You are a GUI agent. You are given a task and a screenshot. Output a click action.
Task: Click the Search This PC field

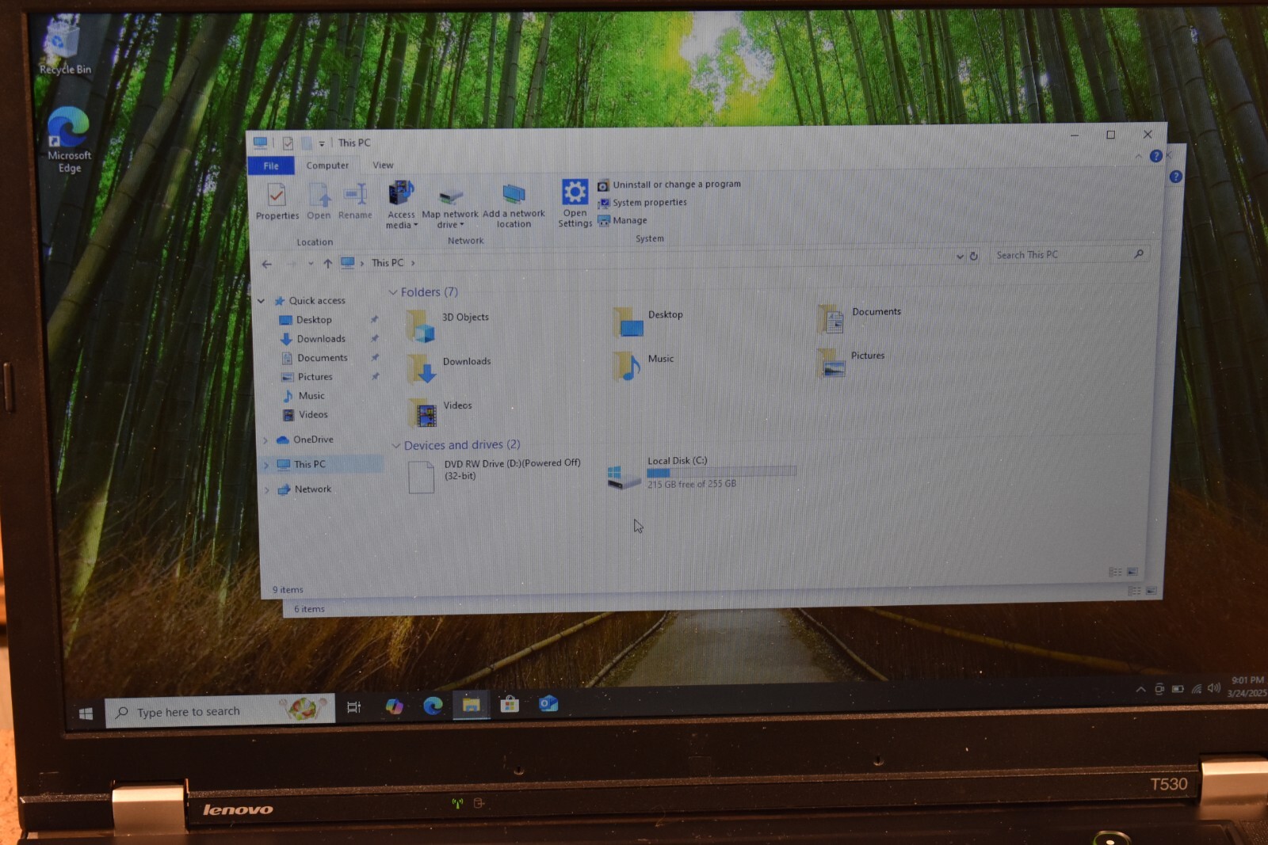pyautogui.click(x=1069, y=254)
